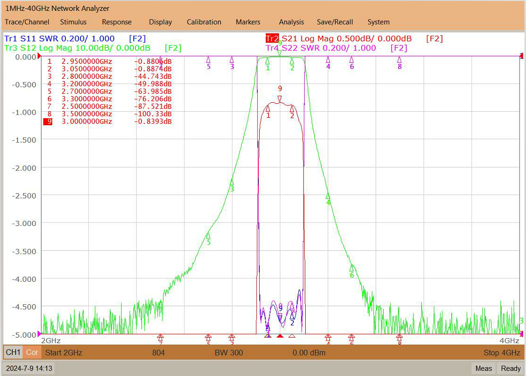
Task: Select active marker 9 red number box
Action: pos(48,121)
